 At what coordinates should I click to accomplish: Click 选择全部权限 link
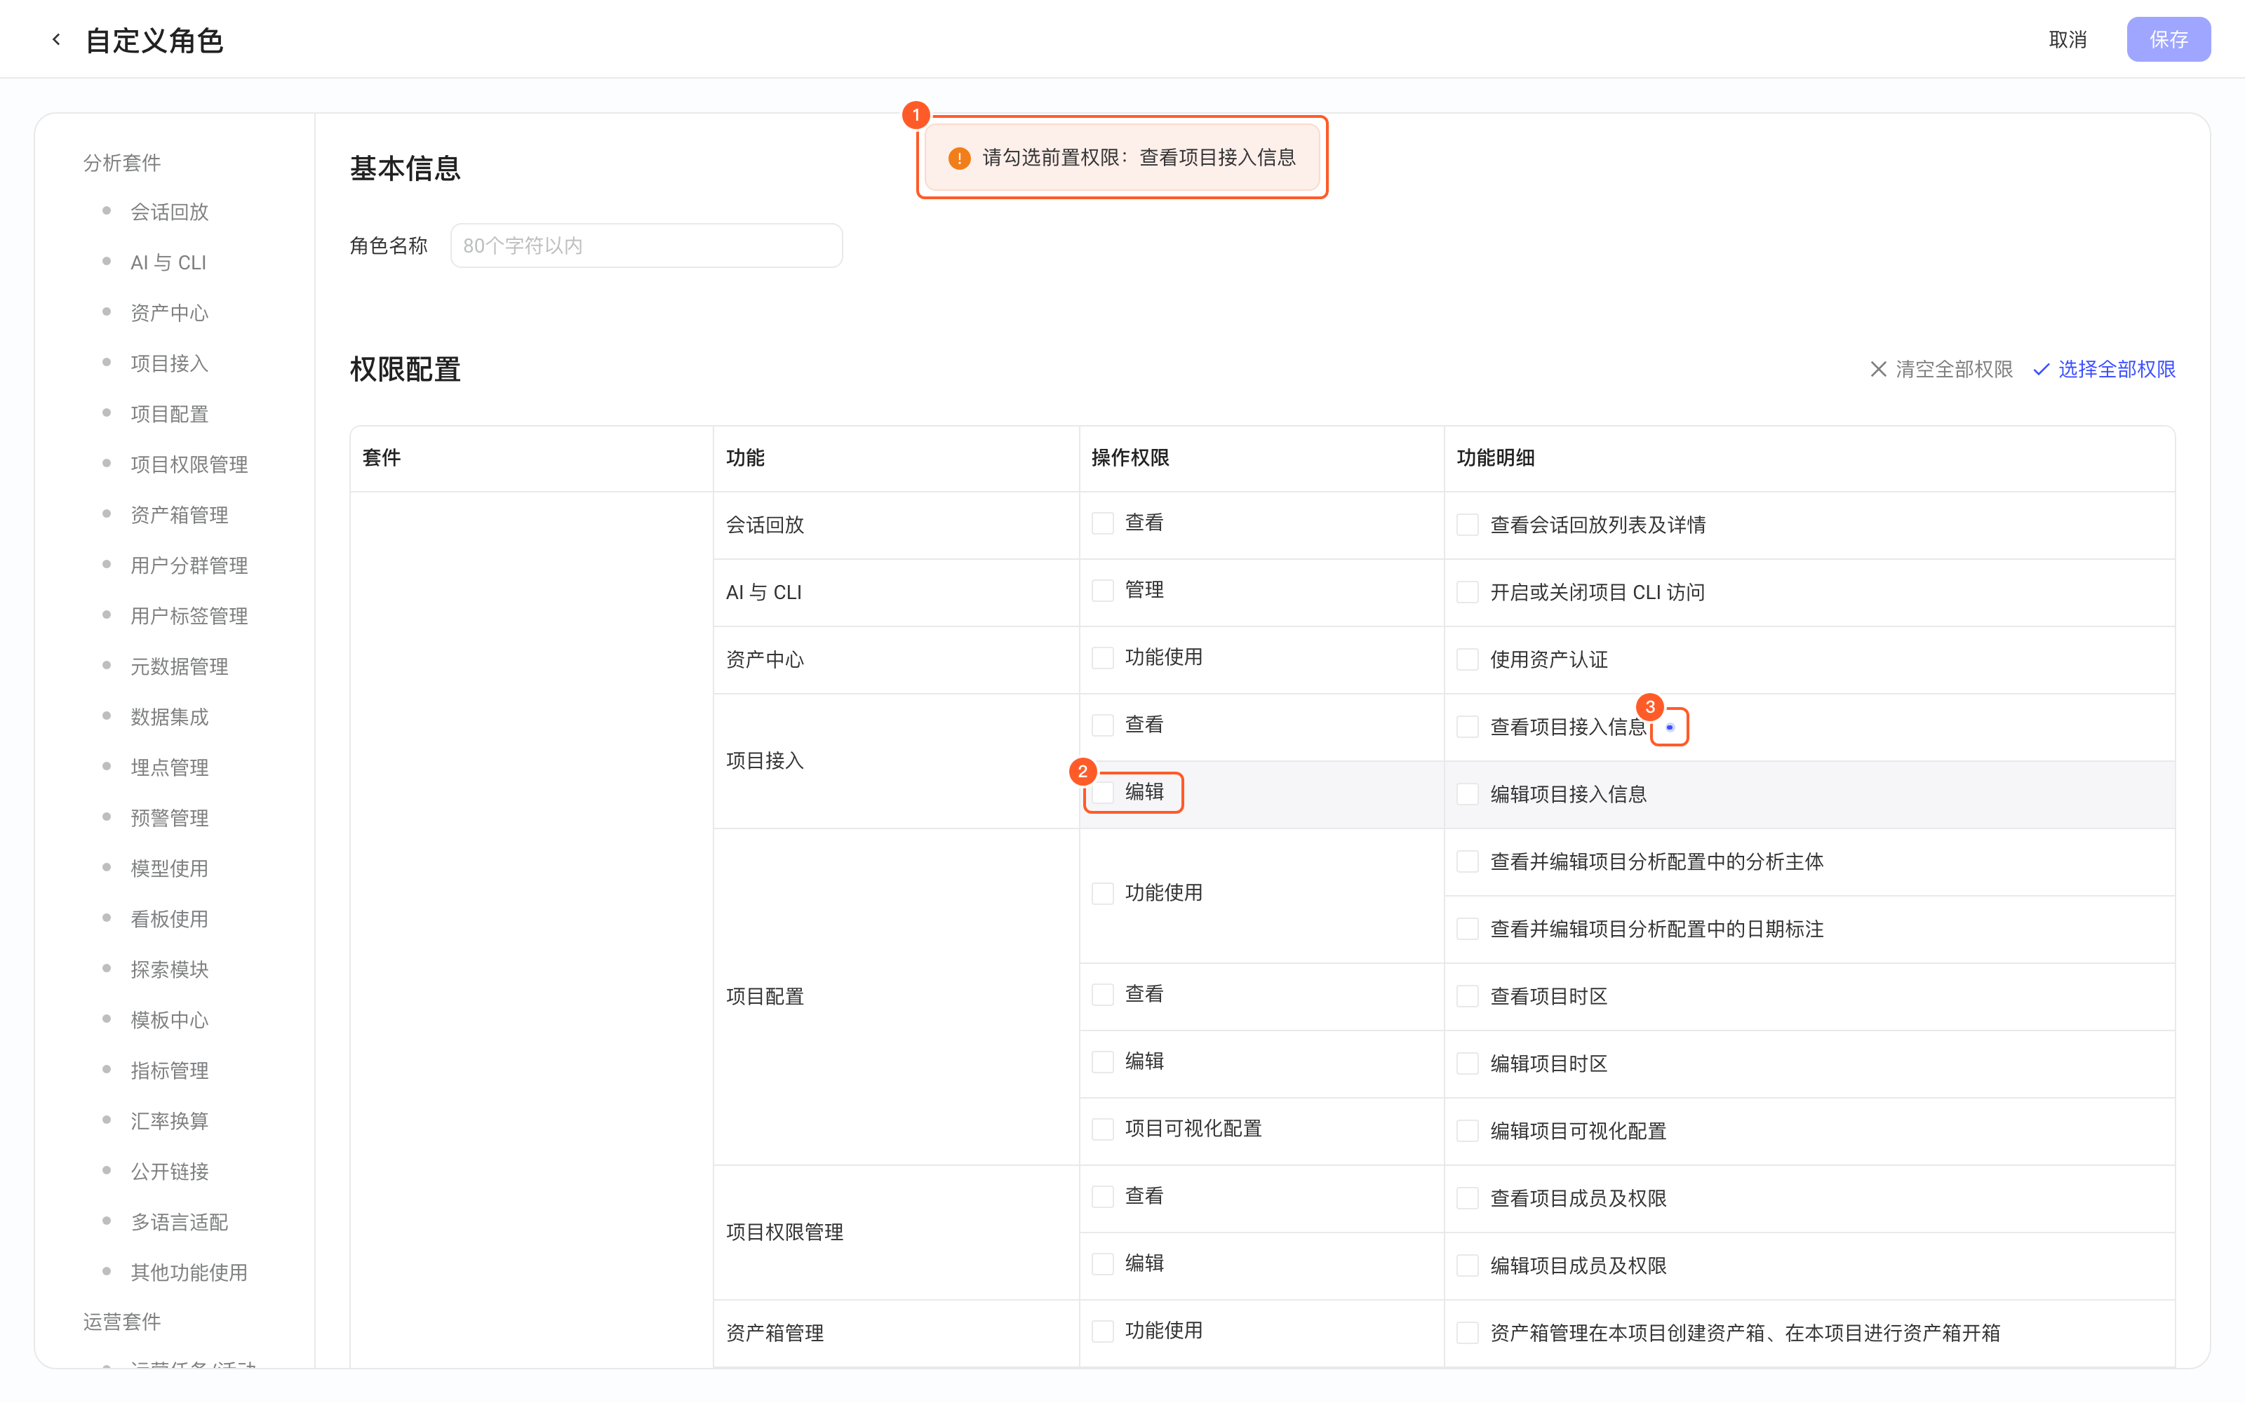(x=2116, y=369)
